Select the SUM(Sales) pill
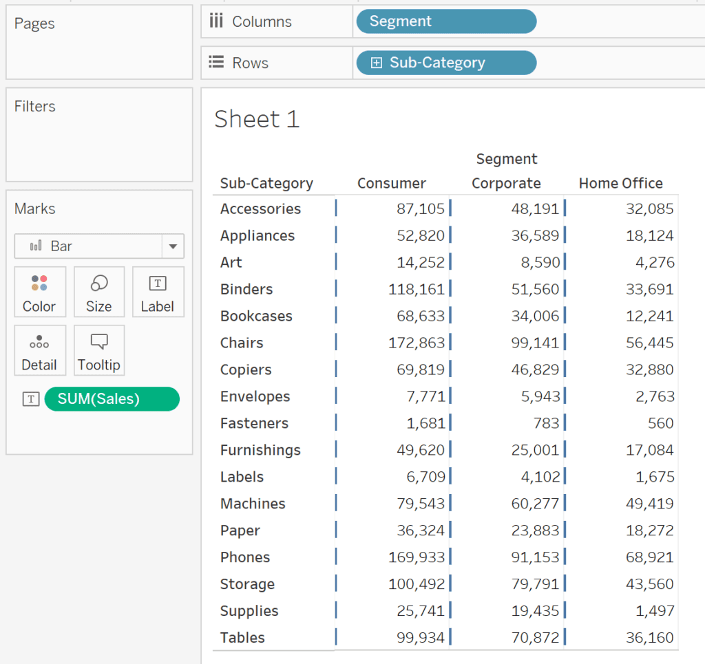This screenshot has height=664, width=705. click(112, 399)
